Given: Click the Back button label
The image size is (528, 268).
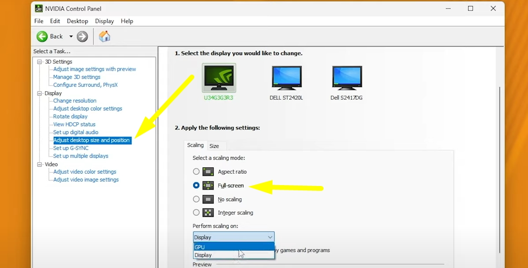Looking at the screenshot, I should [56, 36].
